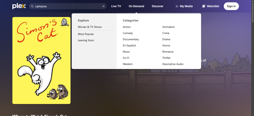The height and width of the screenshot is (116, 254).
Task: Open the On Demand dropdown
Action: [x=136, y=6]
